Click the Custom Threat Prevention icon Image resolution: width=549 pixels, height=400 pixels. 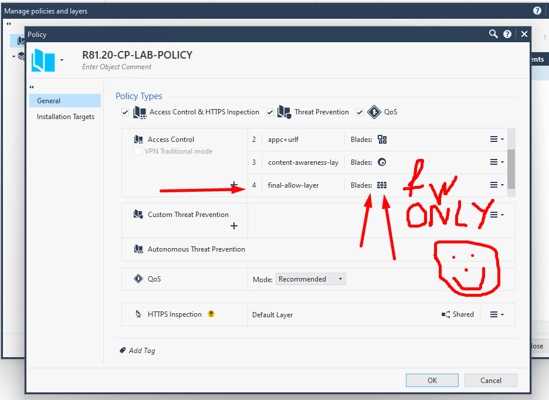coord(138,214)
